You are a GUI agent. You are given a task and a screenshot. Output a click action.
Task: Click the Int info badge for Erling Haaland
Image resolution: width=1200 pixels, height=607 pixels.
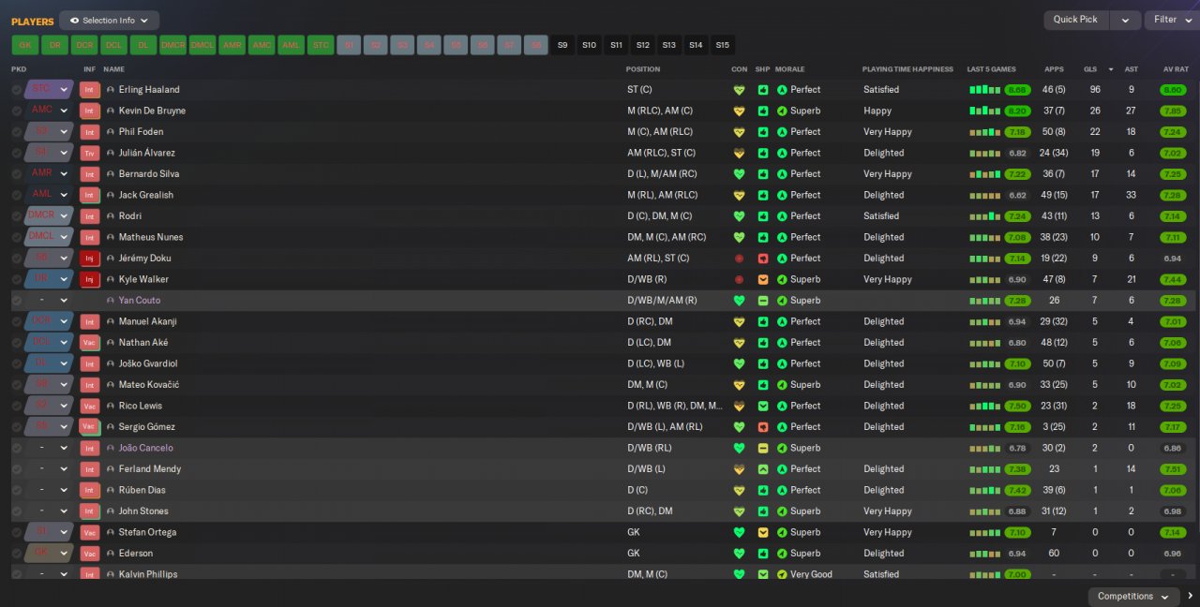[x=89, y=90]
